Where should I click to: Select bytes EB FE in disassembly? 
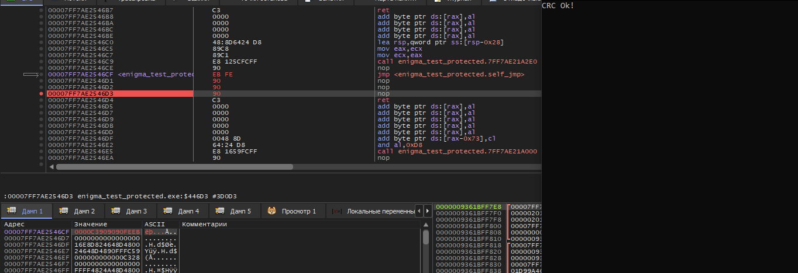pos(222,74)
